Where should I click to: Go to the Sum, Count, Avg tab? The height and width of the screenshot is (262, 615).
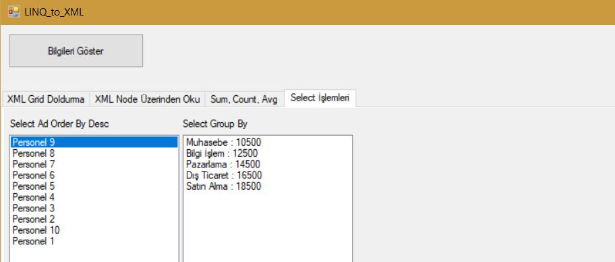244,99
